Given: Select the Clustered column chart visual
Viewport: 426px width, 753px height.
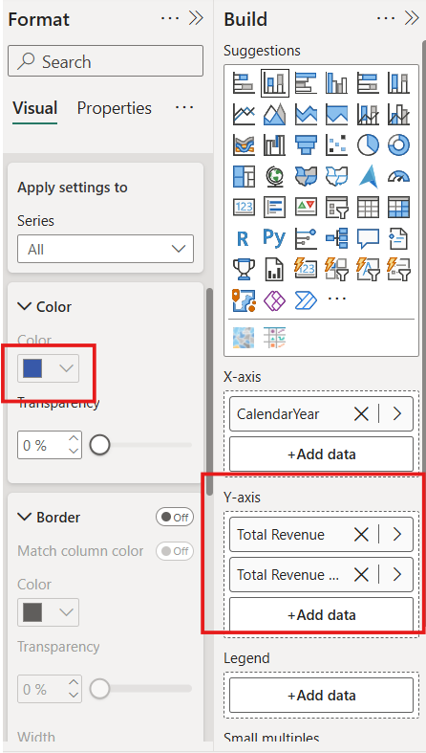Looking at the screenshot, I should [x=336, y=82].
